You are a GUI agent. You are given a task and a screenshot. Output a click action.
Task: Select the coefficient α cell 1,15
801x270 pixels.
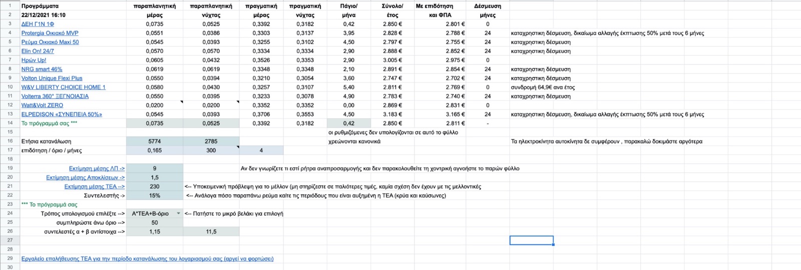pyautogui.click(x=155, y=231)
